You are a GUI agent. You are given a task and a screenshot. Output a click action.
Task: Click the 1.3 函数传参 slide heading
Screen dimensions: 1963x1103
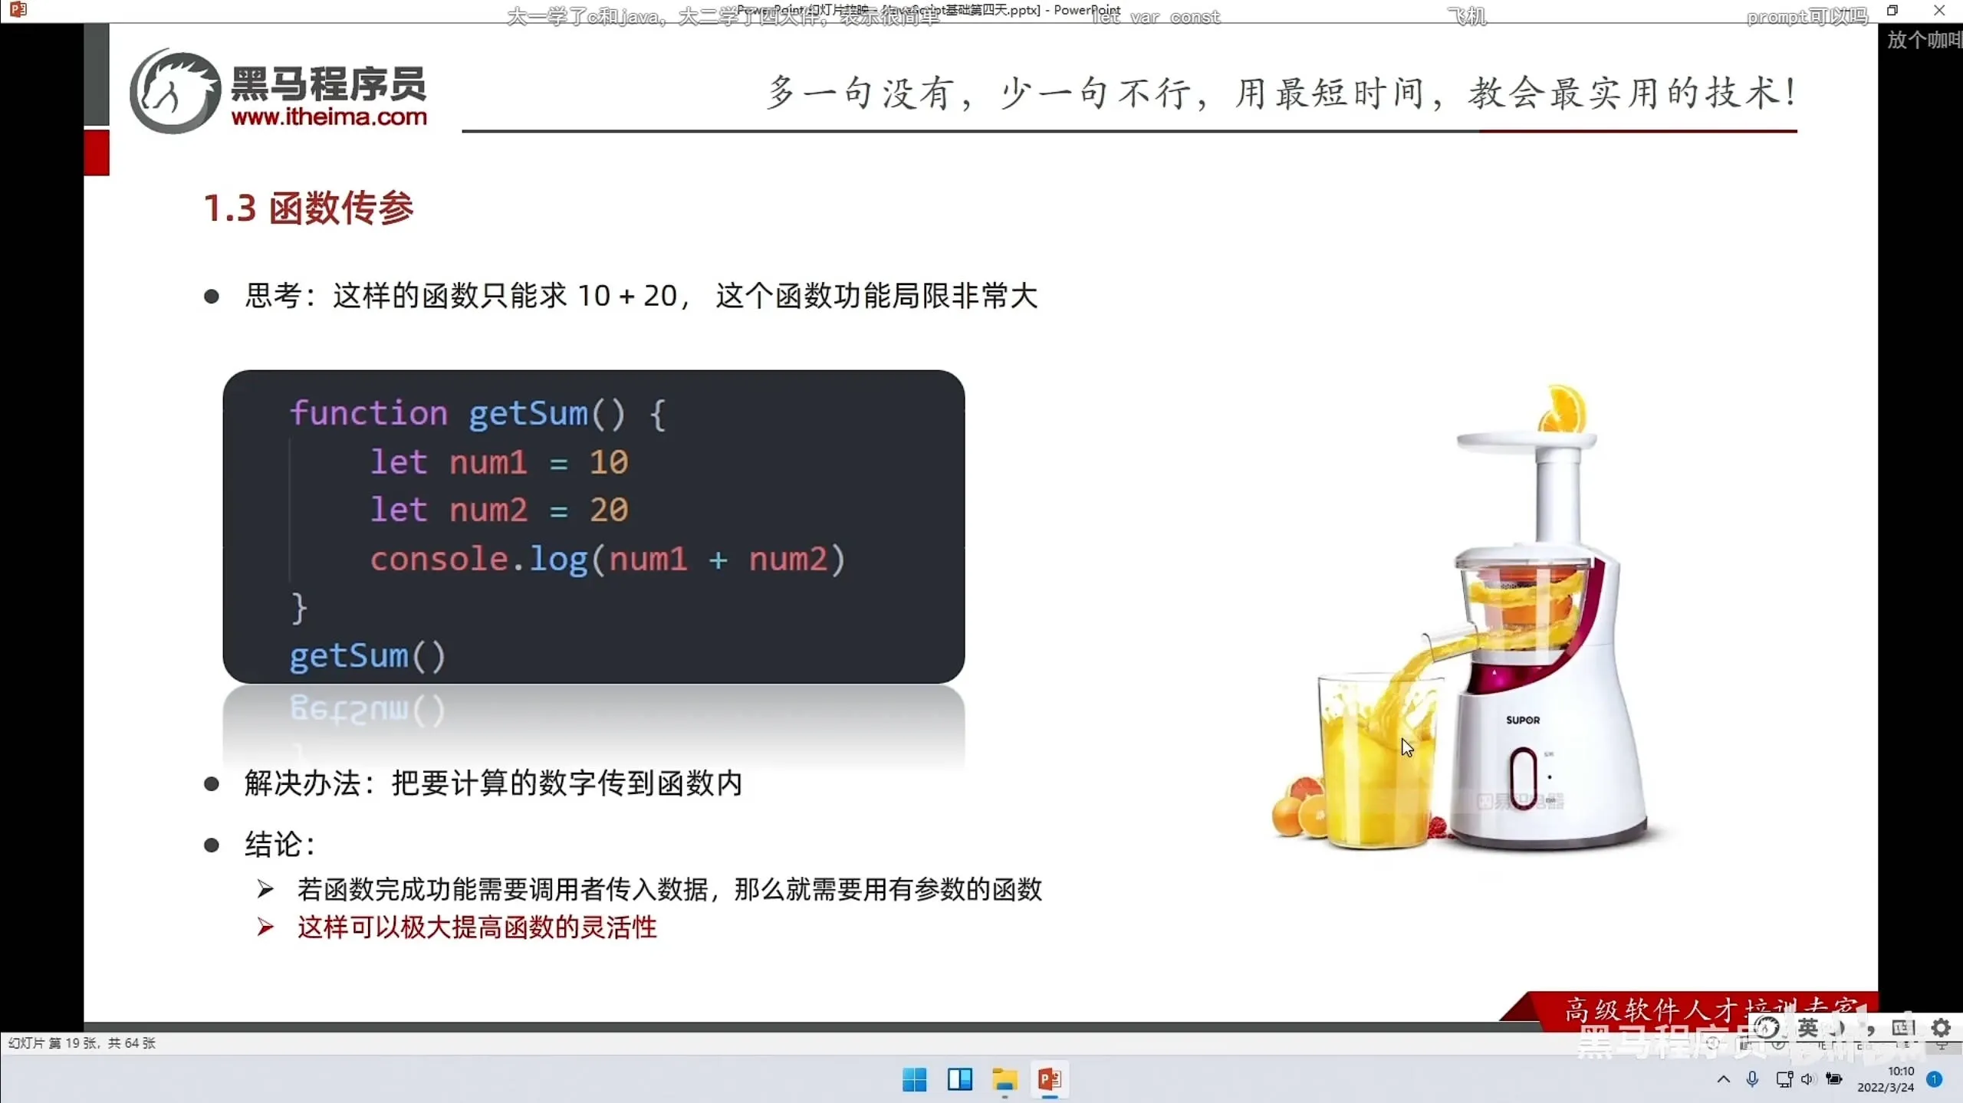coord(308,208)
